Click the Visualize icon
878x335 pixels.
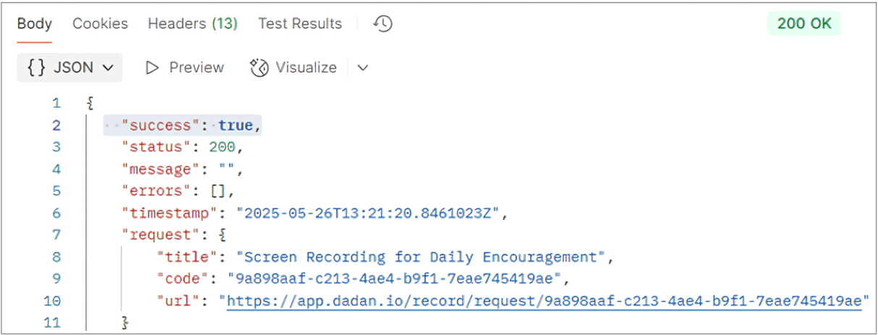259,68
